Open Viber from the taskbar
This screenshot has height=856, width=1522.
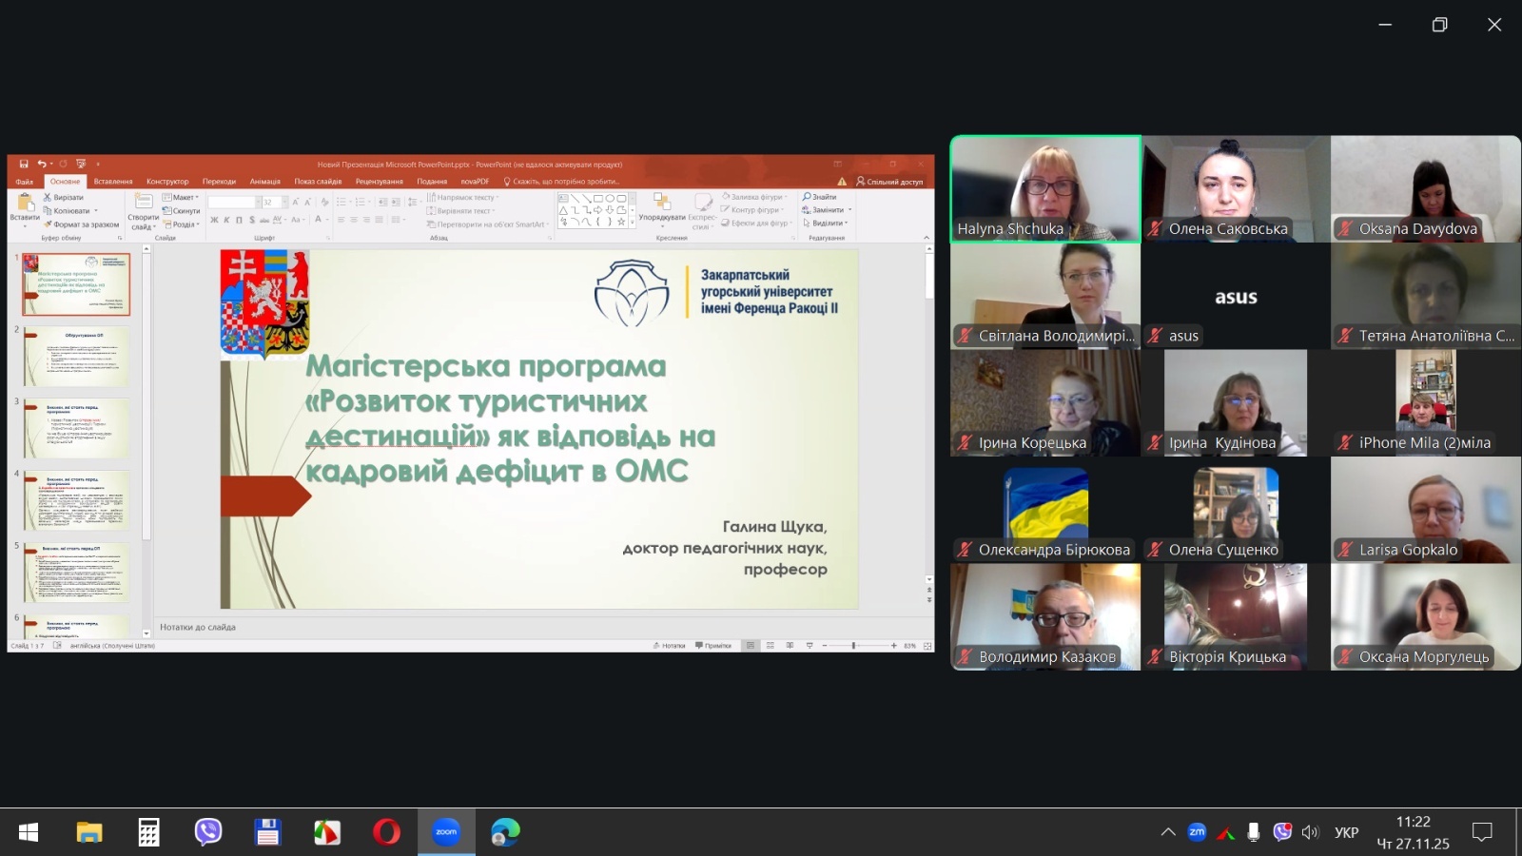coord(208,832)
